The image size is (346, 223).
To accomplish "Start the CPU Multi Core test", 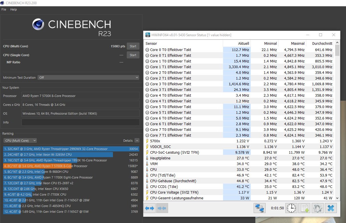I will point(133,46).
